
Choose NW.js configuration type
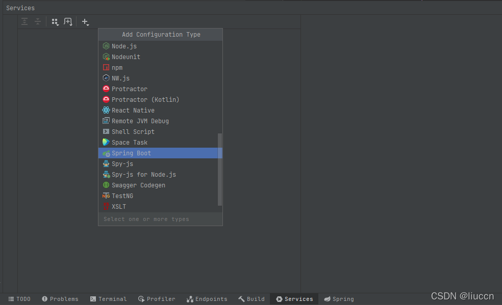[160, 78]
